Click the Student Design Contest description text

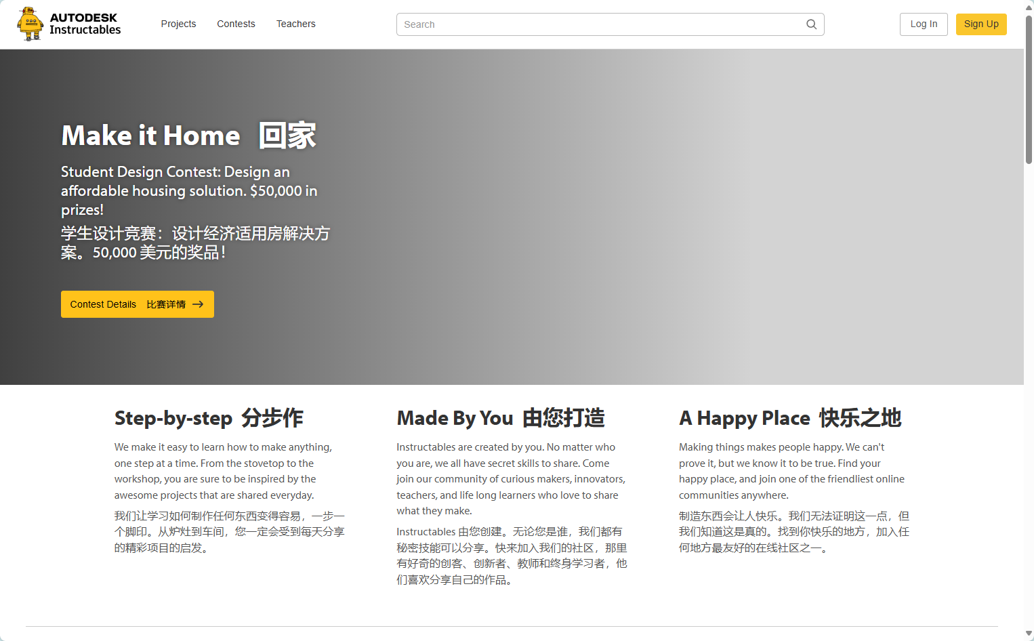pyautogui.click(x=189, y=191)
